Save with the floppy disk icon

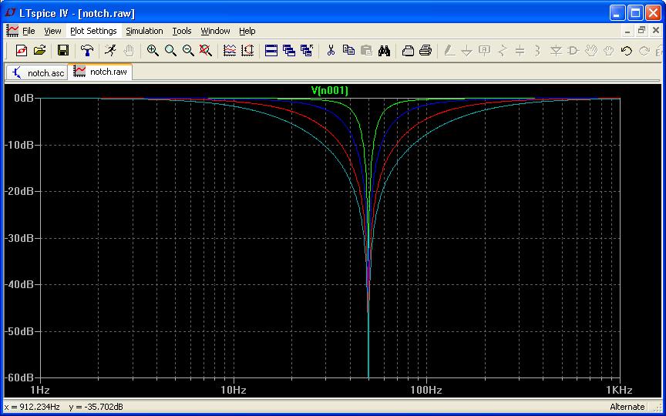[x=63, y=51]
